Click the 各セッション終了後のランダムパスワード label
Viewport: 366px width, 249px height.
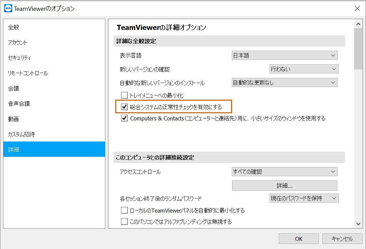click(x=161, y=199)
